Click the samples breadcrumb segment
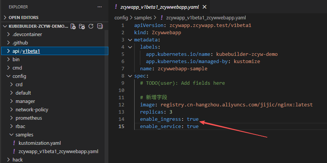Viewport: 327px width, 163px height. click(142, 17)
